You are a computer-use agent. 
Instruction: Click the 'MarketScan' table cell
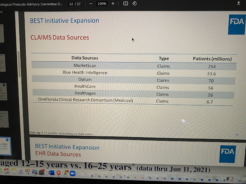(85, 66)
